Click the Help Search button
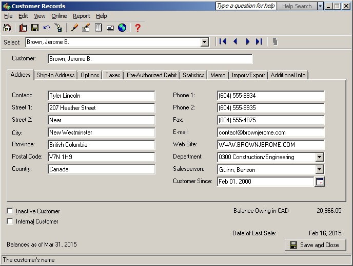This screenshot has height=266, width=353. [297, 6]
